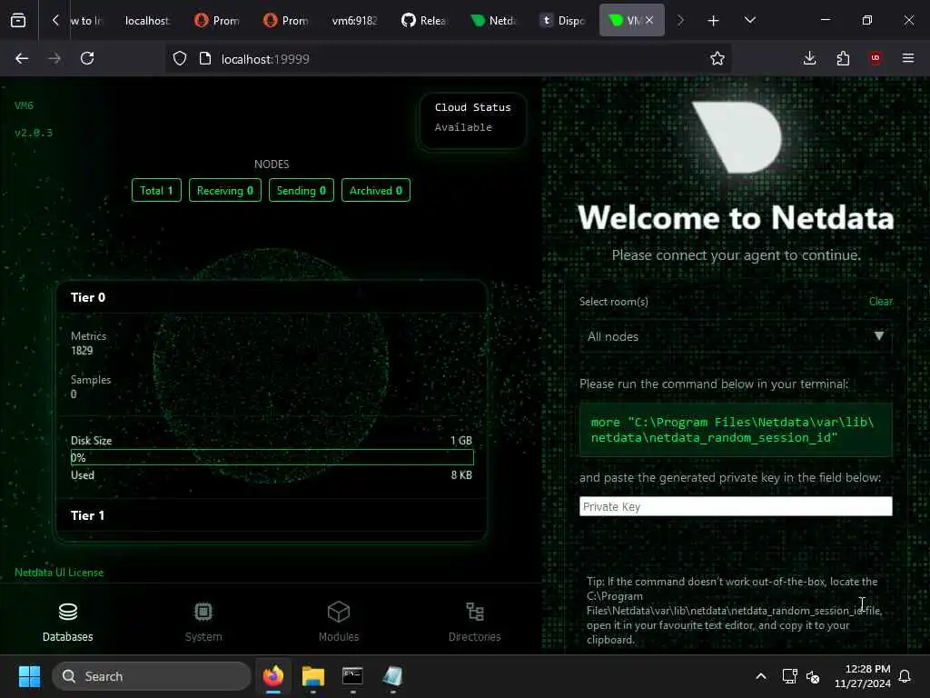This screenshot has width=930, height=698.
Task: Switch to the Dispo tab
Action: pos(563,21)
